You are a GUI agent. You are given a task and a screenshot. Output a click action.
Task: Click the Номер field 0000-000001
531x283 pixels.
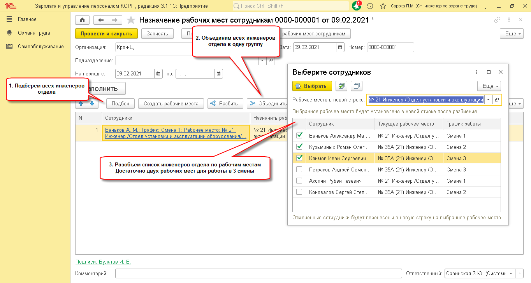tap(390, 47)
